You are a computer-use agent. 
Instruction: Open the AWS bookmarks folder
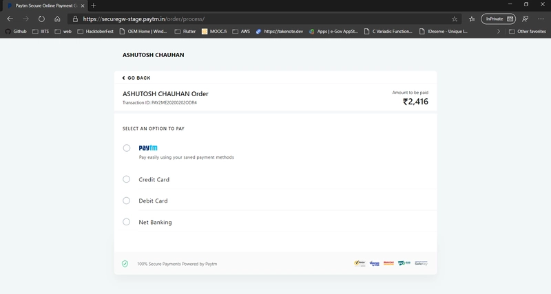pos(242,31)
